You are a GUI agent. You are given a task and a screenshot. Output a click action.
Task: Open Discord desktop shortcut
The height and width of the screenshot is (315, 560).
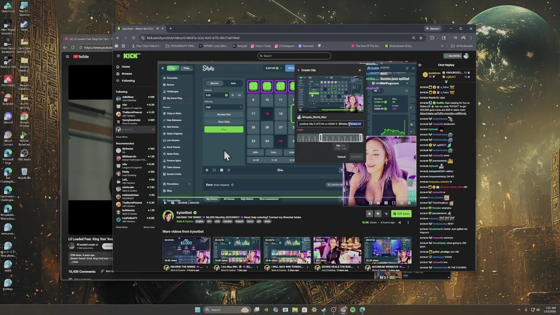pyautogui.click(x=7, y=118)
